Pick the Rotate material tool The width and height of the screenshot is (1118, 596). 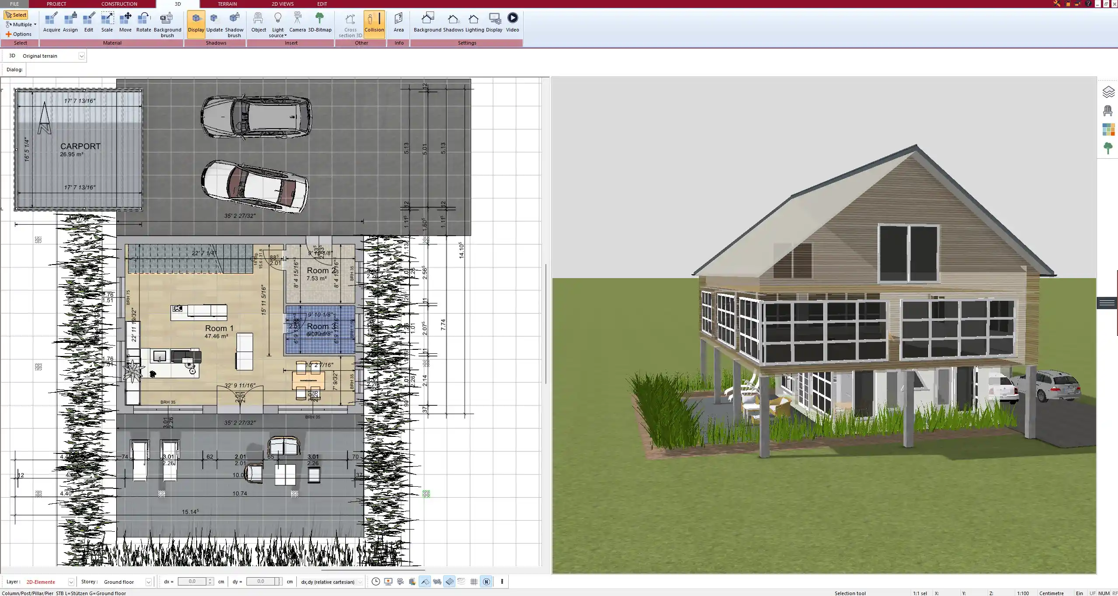144,23
